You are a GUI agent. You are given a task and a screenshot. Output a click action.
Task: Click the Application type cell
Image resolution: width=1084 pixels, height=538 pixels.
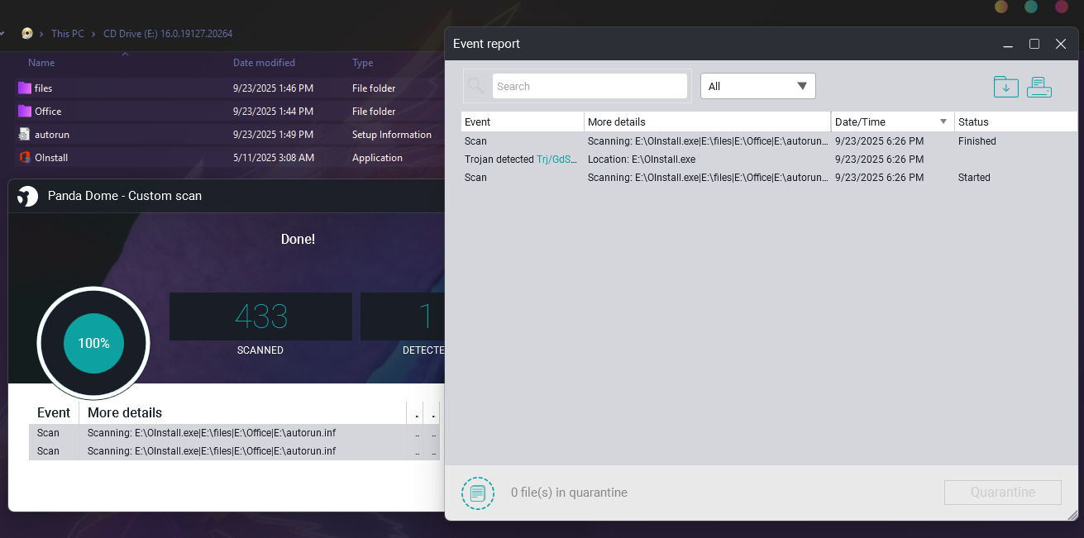click(377, 158)
